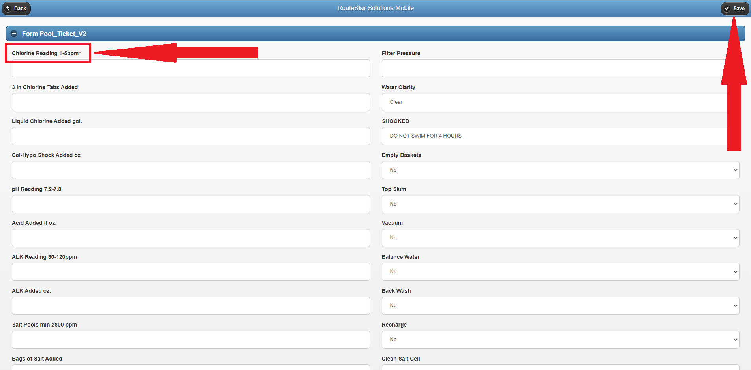Click the Back button
The height and width of the screenshot is (370, 751).
pyautogui.click(x=16, y=8)
